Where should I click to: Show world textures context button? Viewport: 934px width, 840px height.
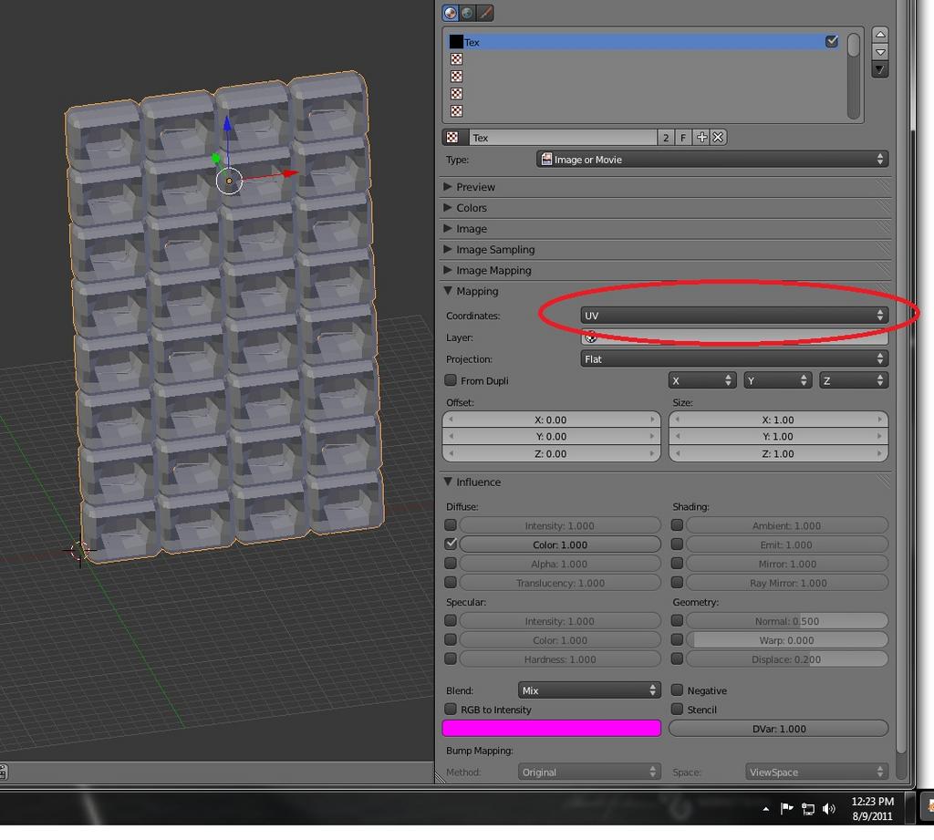468,13
